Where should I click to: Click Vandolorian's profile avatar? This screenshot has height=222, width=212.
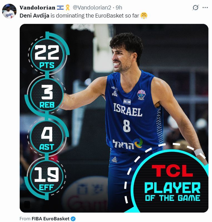9,11
